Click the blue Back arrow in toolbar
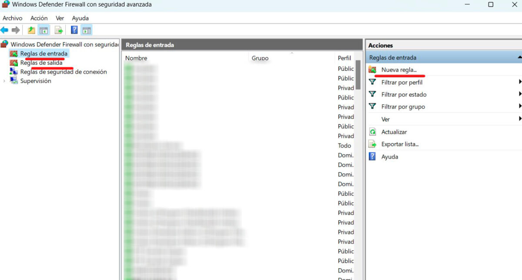 point(4,30)
